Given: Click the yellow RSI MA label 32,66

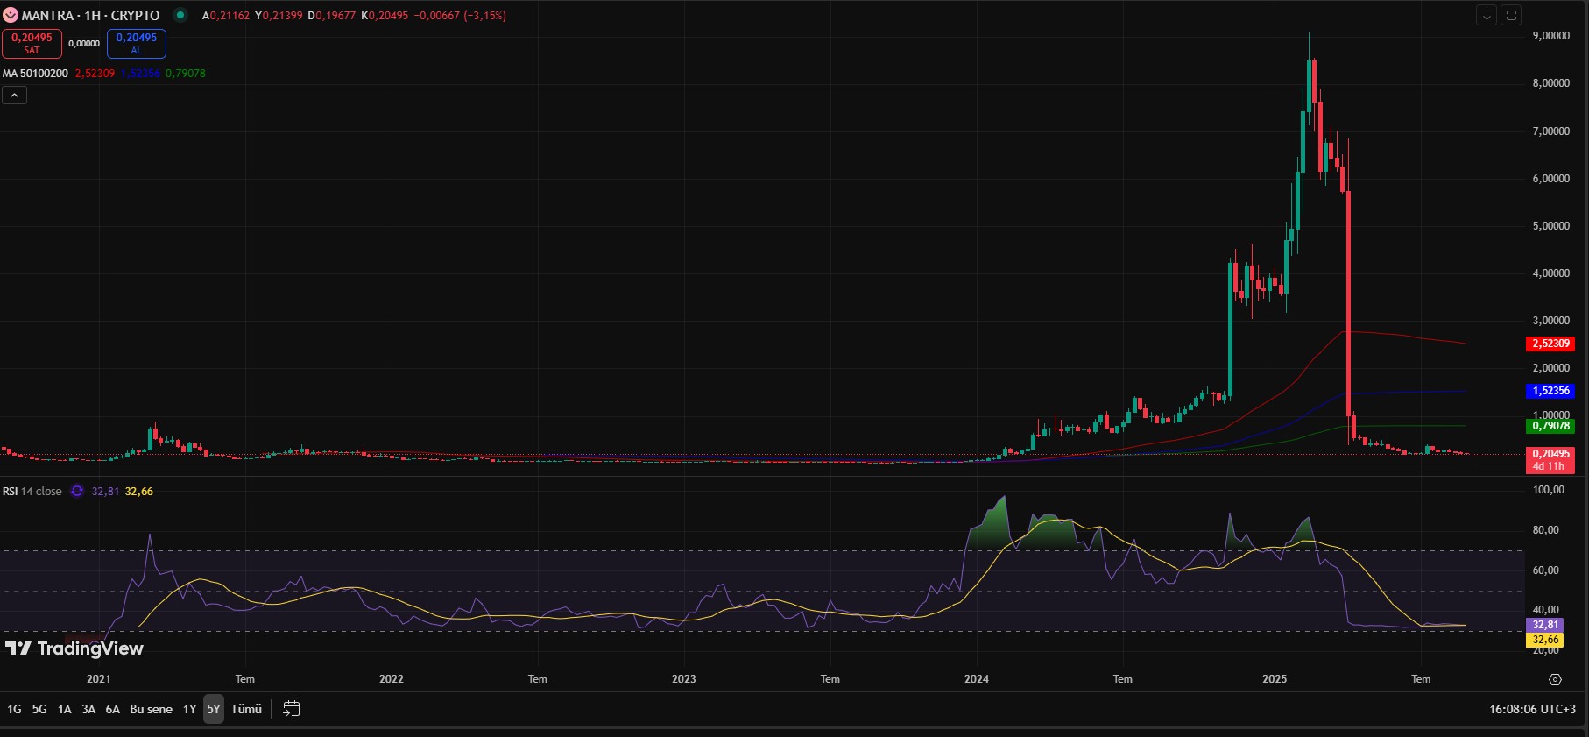Looking at the screenshot, I should [x=1545, y=640].
